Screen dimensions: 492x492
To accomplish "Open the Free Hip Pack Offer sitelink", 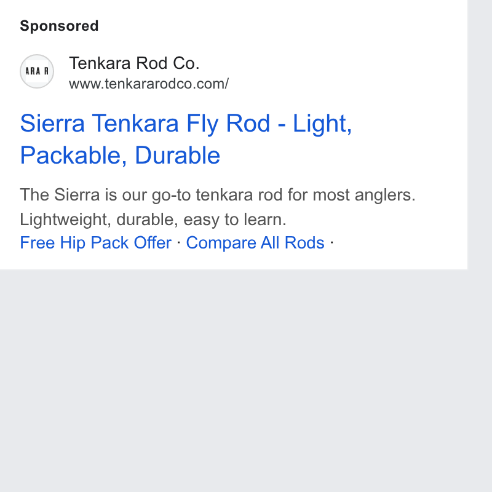I will (96, 242).
